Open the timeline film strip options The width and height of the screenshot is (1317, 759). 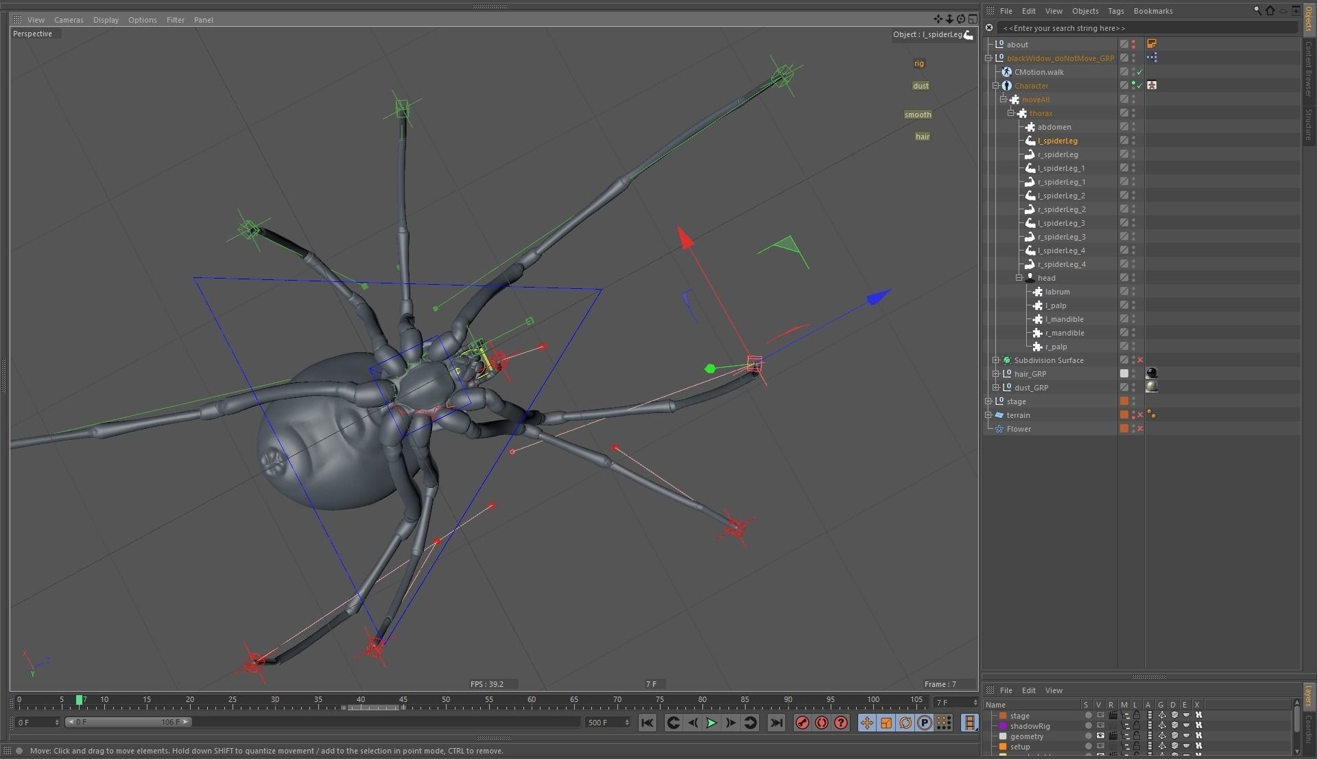point(970,723)
